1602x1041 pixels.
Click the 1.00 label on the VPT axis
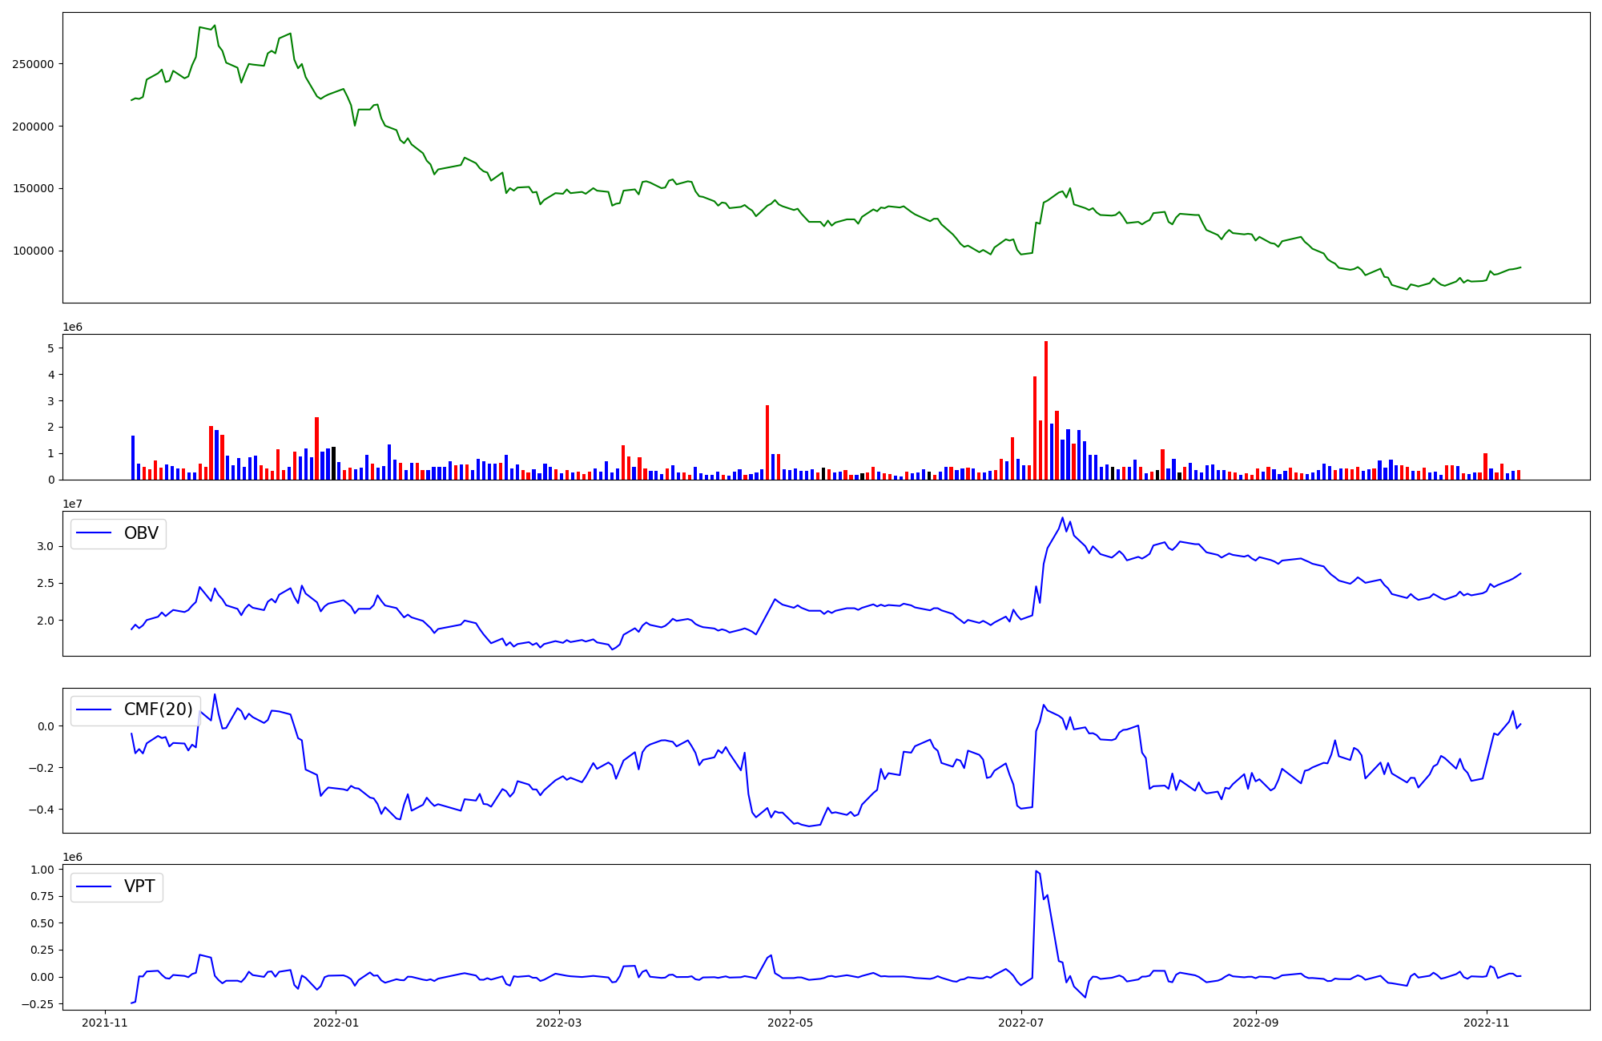click(42, 870)
